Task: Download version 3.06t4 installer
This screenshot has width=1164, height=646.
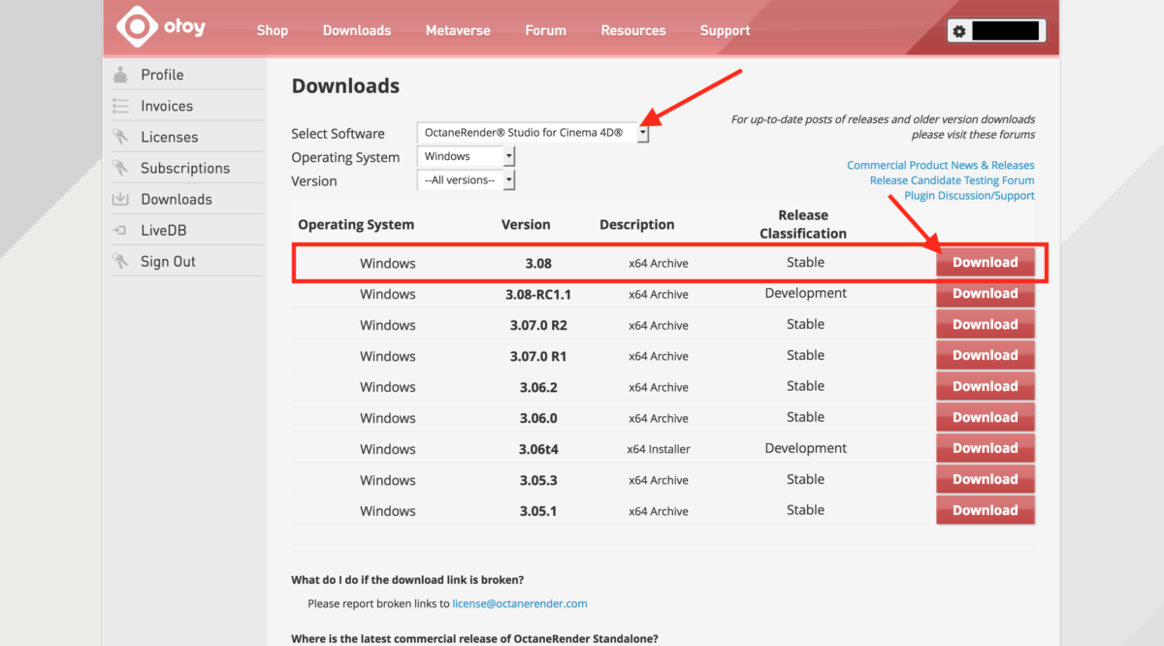Action: [986, 449]
